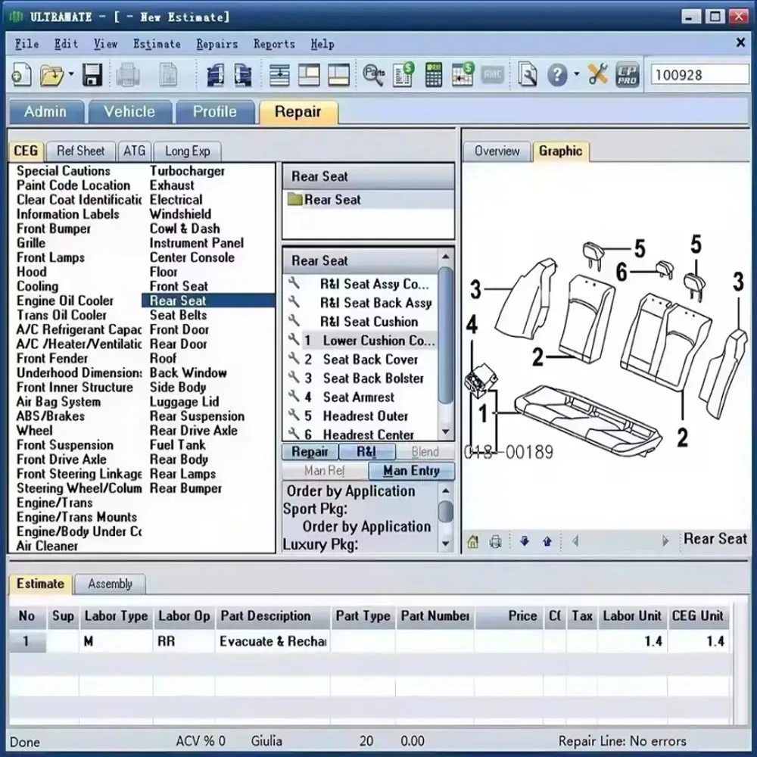Click the greyed printer toolbar icon
This screenshot has width=757, height=757.
[128, 75]
